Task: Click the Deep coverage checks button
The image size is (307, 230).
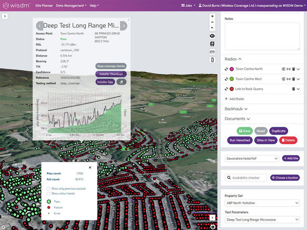Action: (x=111, y=66)
